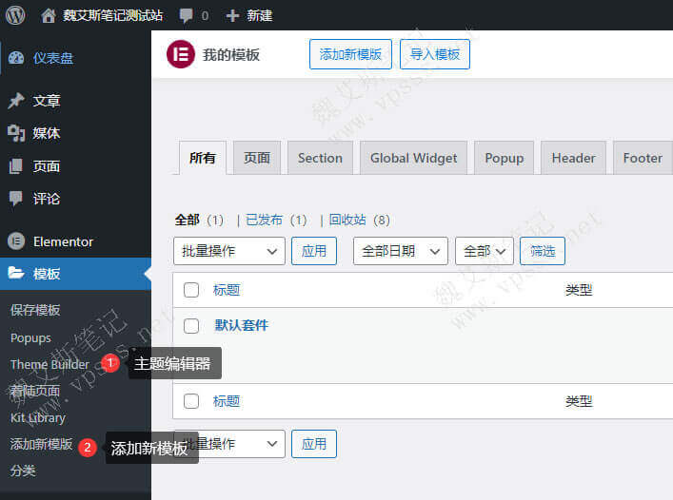Click the 页面 pages icon
Image resolution: width=673 pixels, height=500 pixels.
(x=16, y=166)
